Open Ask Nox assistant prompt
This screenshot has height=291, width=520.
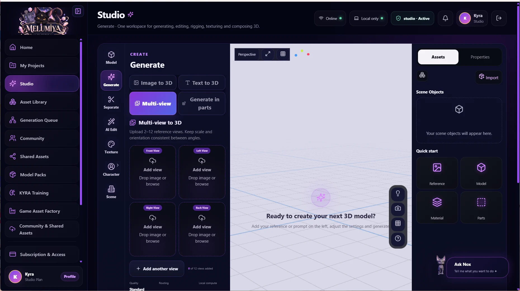click(478, 267)
